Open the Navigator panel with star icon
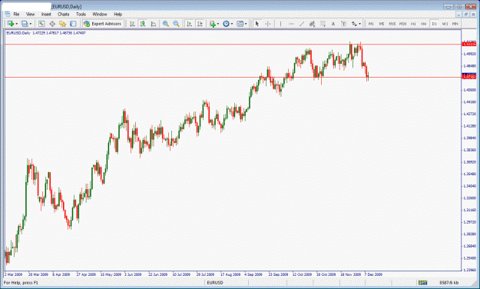Image resolution: width=480 pixels, height=289 pixels. click(63, 24)
